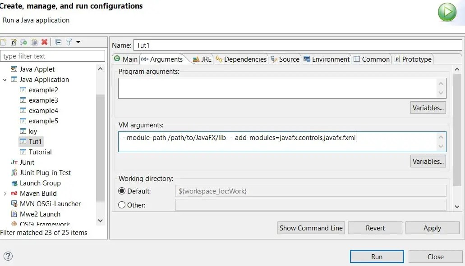The height and width of the screenshot is (266, 465).
Task: Duplicate the selected launch configuration
Action: [34, 41]
